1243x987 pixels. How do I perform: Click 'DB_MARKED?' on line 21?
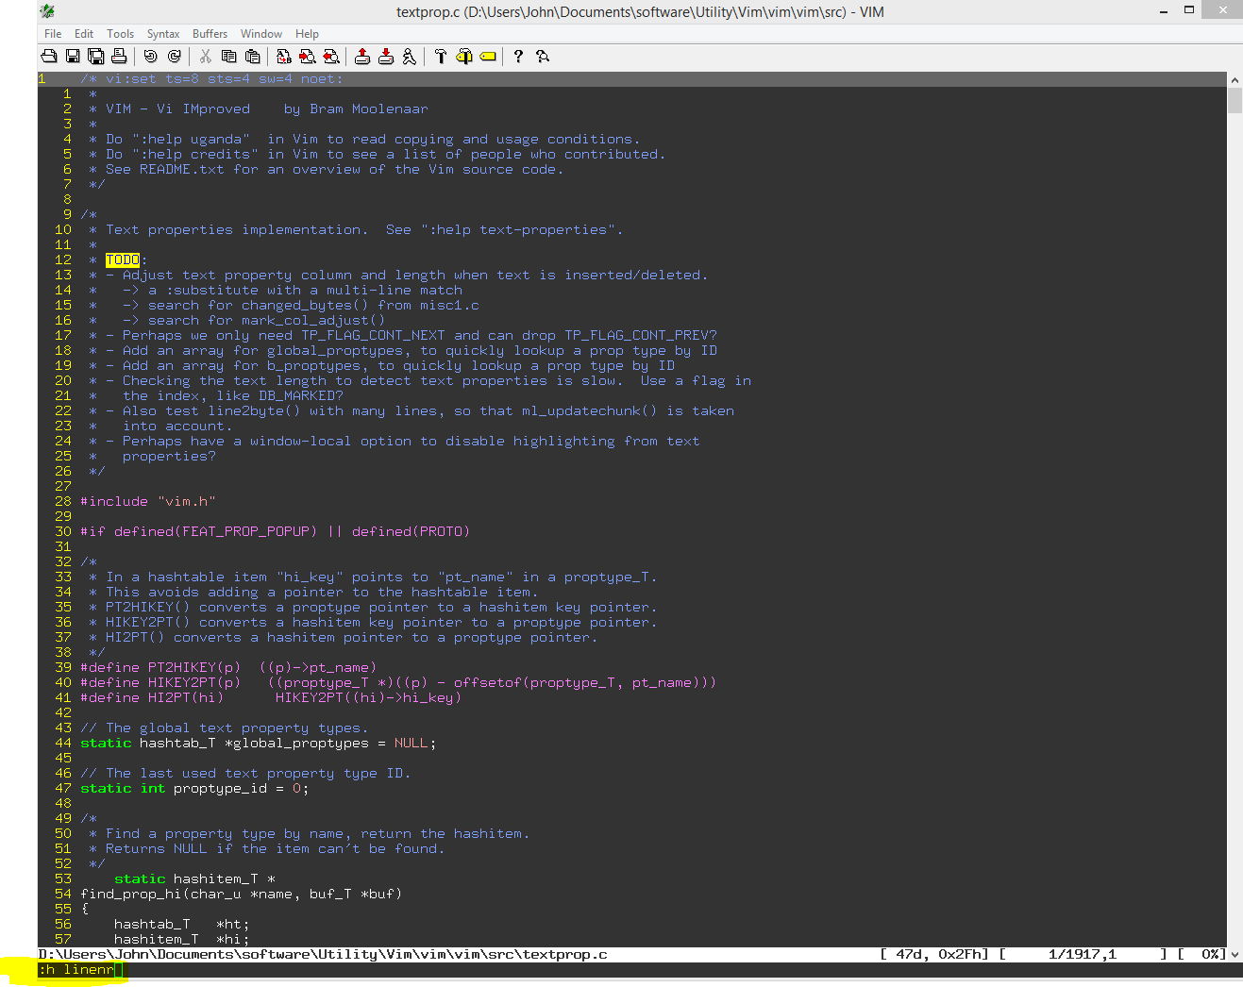point(301,395)
